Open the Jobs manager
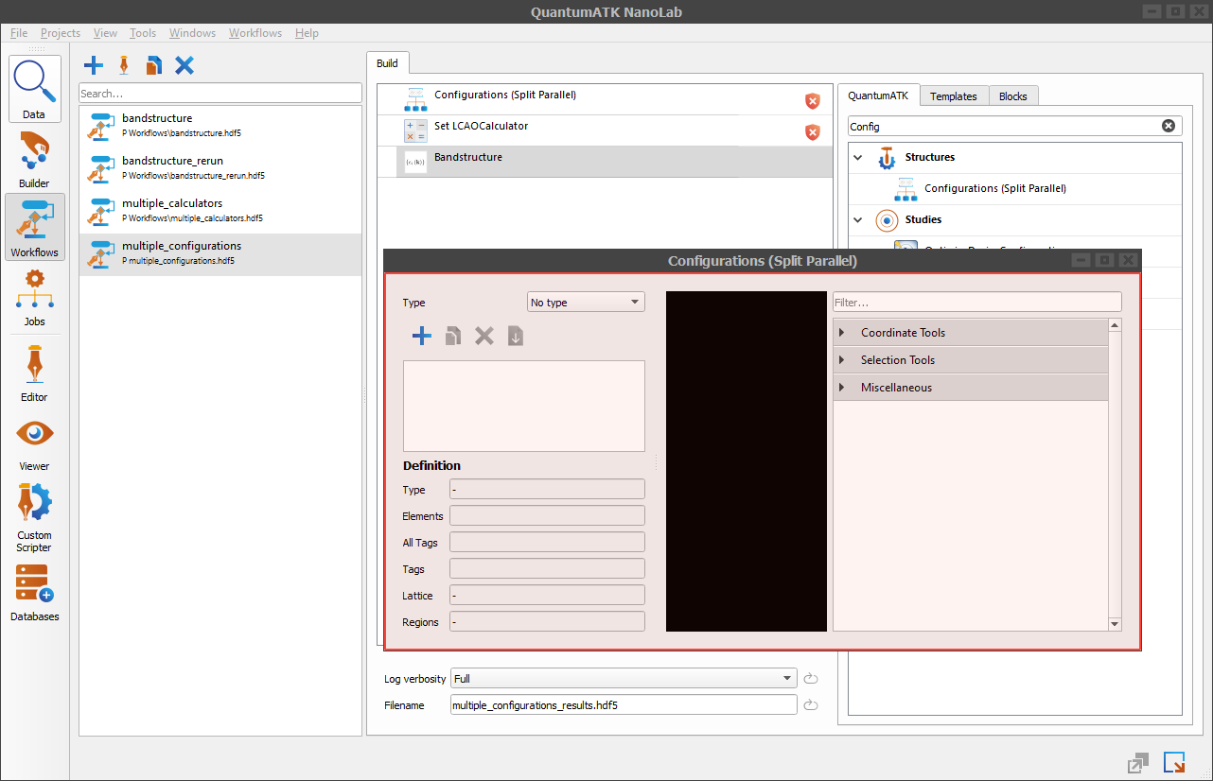1213x781 pixels. coord(34,297)
